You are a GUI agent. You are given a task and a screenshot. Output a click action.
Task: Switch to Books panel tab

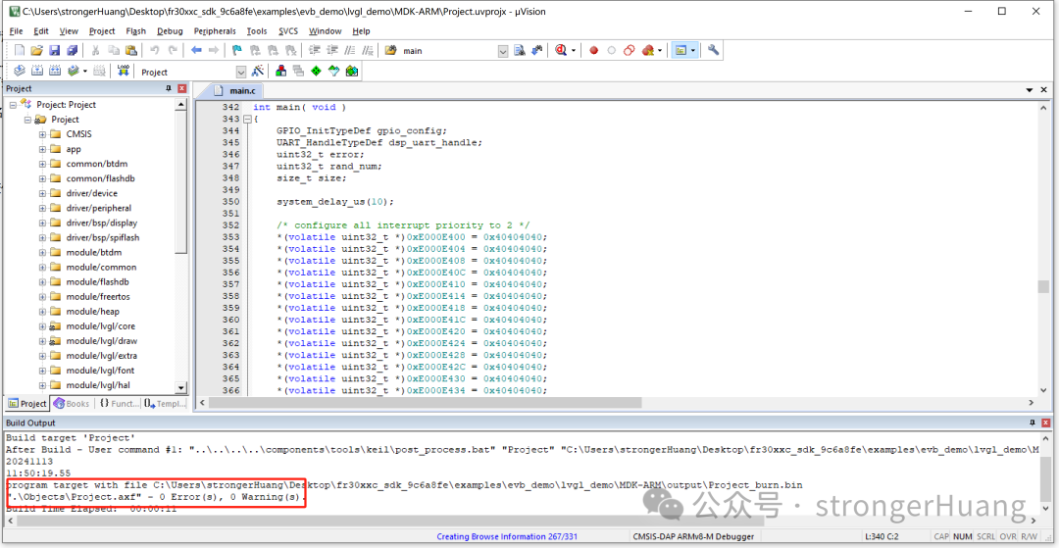[x=72, y=404]
